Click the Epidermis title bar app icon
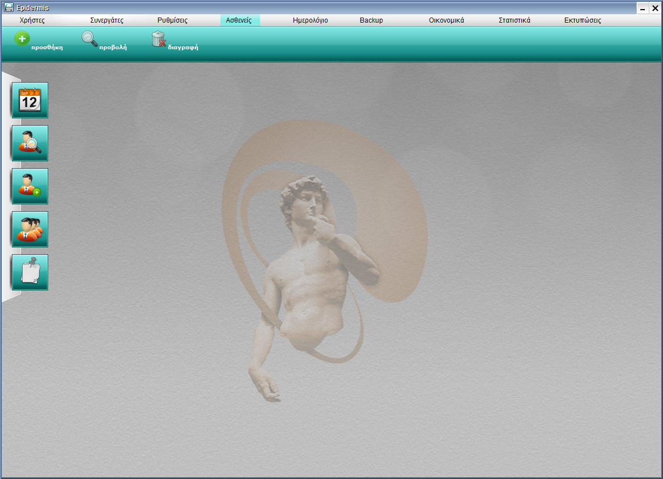The height and width of the screenshot is (479, 663). pyautogui.click(x=8, y=7)
